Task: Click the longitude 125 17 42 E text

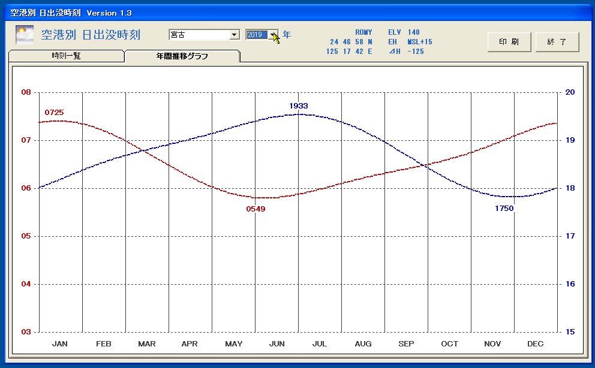Action: click(x=348, y=50)
